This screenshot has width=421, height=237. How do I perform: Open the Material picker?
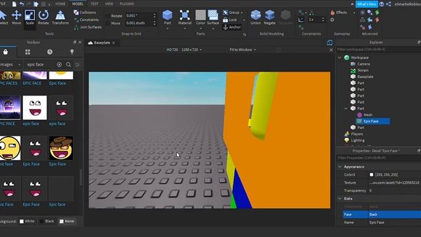point(185,18)
